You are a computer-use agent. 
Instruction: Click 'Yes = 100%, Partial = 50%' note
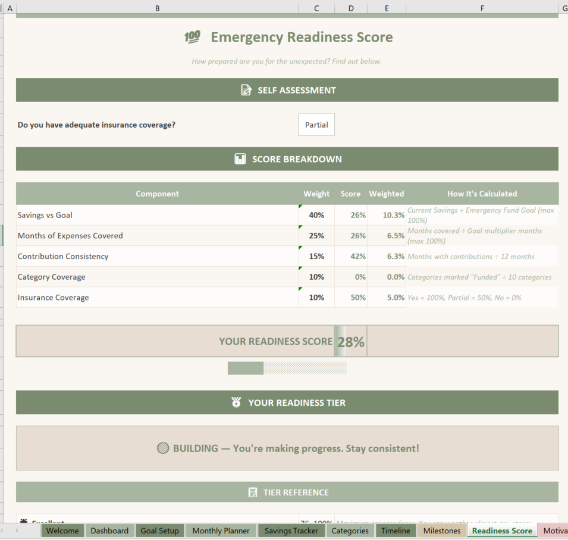[x=465, y=298]
